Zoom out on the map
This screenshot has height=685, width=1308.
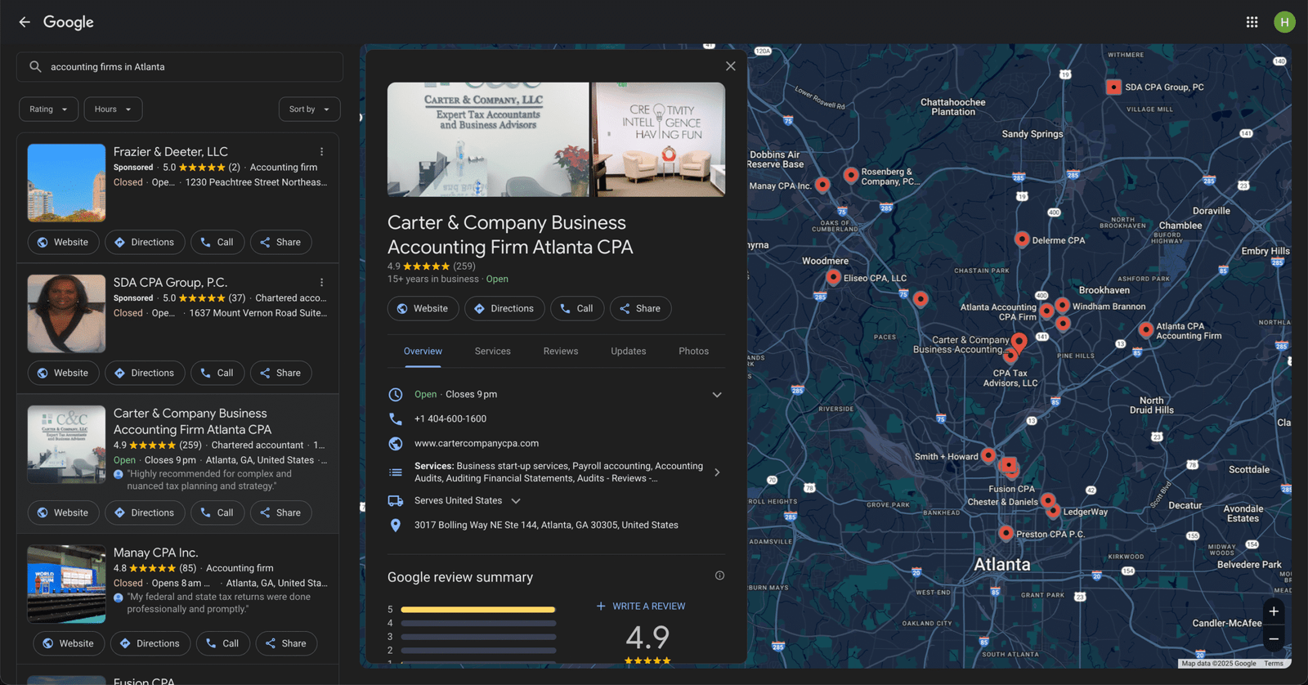coord(1274,639)
